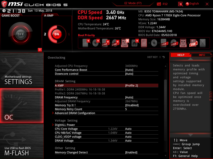Click Adjusted DRAM Frequency 2667MHz row
Viewport: 213px width, 159px height.
[106, 101]
